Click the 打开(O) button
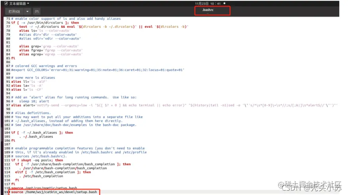 coord(14,11)
